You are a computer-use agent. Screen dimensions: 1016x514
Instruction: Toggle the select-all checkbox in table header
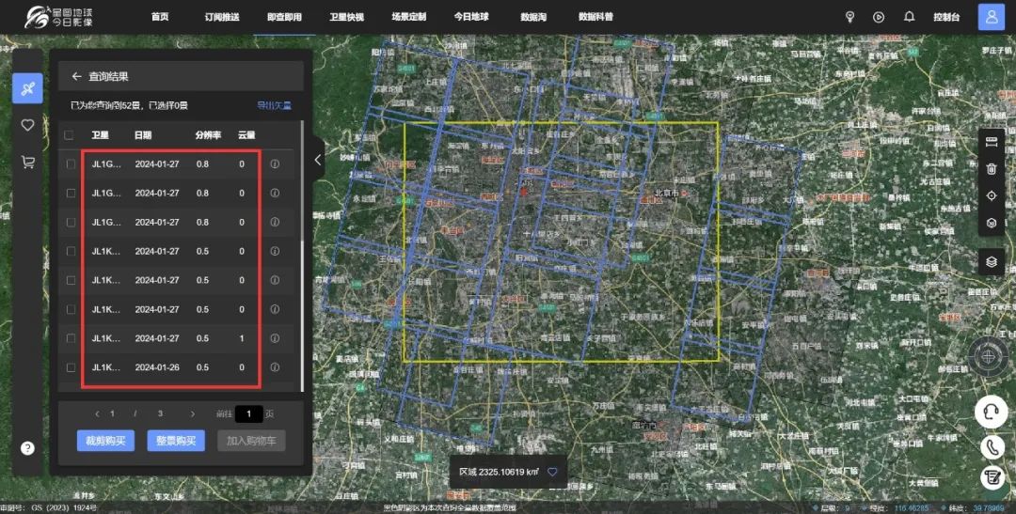(x=69, y=135)
